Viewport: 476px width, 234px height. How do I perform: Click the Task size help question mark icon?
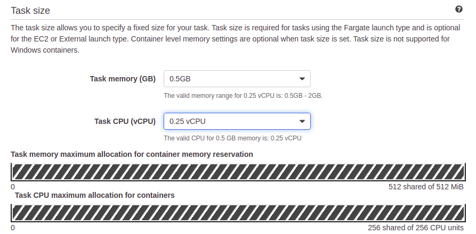(x=458, y=9)
